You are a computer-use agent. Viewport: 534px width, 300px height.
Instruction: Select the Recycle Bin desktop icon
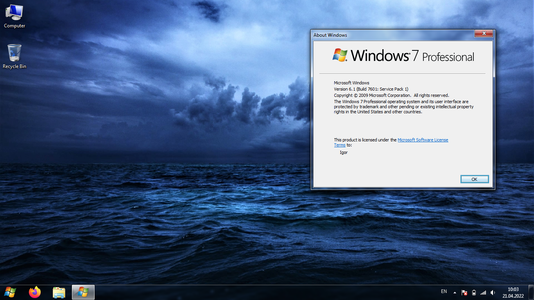[x=14, y=57]
